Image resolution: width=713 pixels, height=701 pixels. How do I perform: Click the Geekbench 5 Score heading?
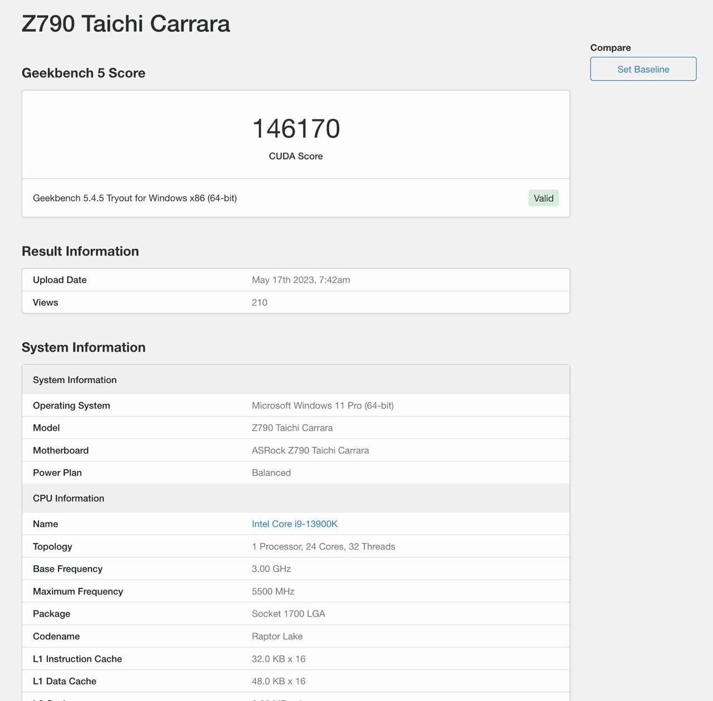(x=84, y=73)
